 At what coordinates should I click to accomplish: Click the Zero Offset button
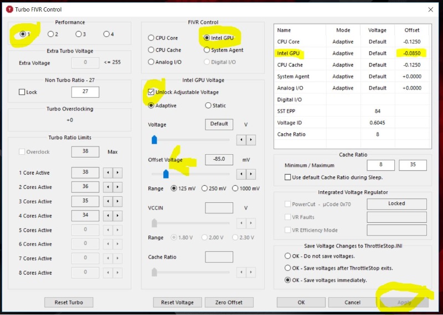[x=229, y=302]
